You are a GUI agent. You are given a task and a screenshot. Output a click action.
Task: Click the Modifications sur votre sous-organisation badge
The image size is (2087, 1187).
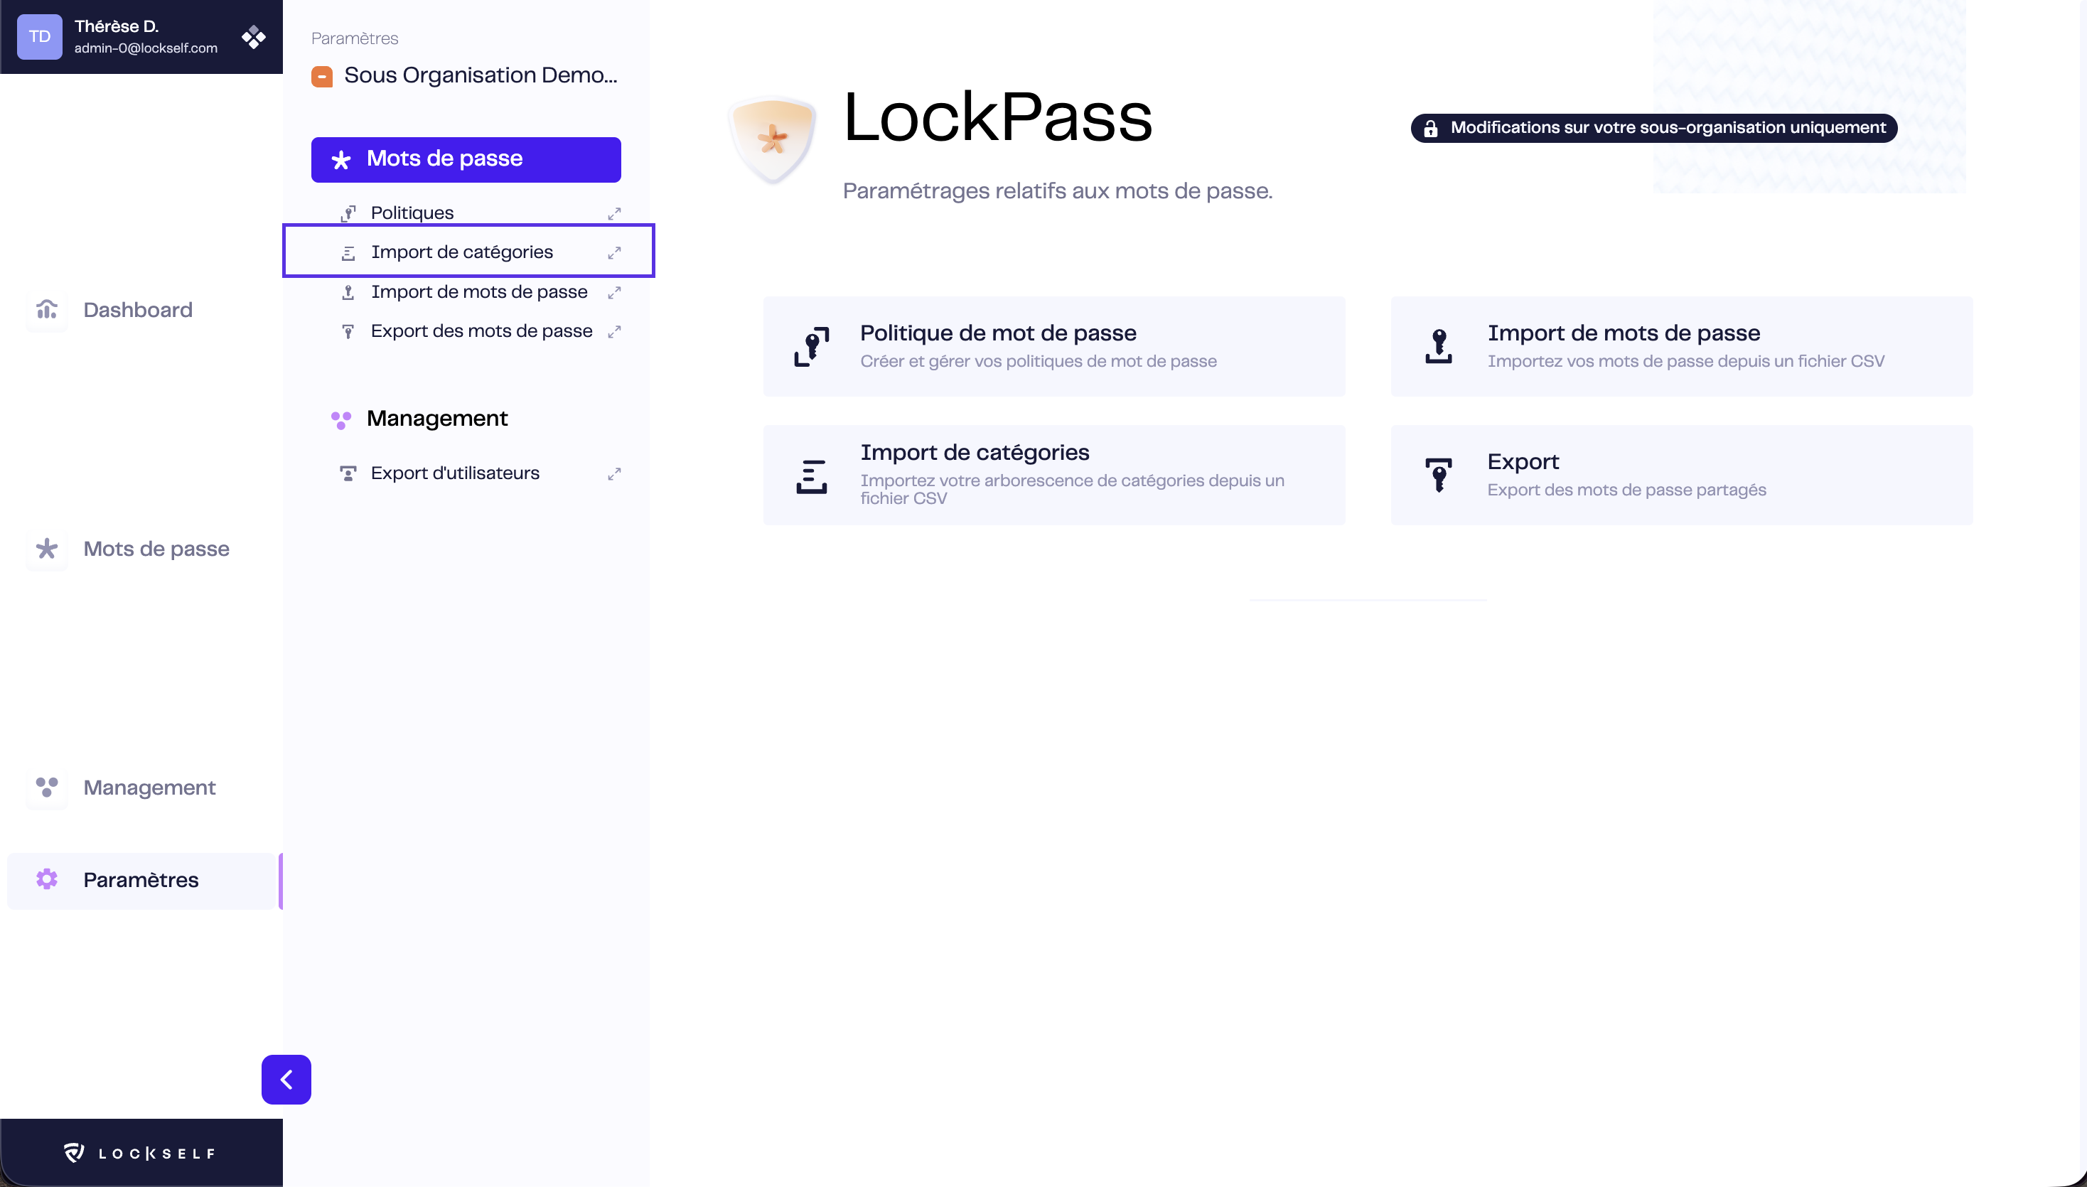pyautogui.click(x=1654, y=128)
